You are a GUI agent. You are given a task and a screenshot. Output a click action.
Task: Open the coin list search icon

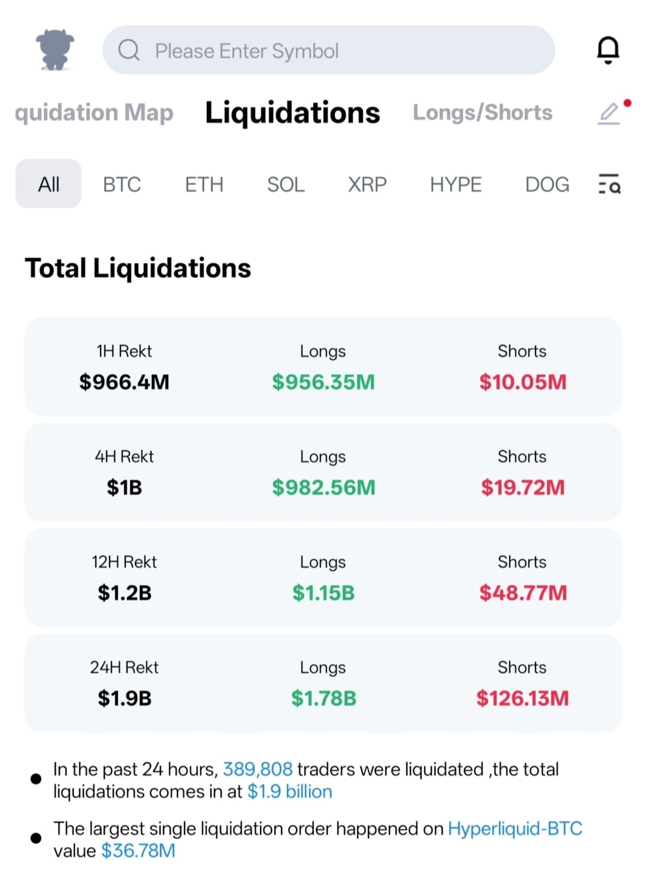pos(609,184)
